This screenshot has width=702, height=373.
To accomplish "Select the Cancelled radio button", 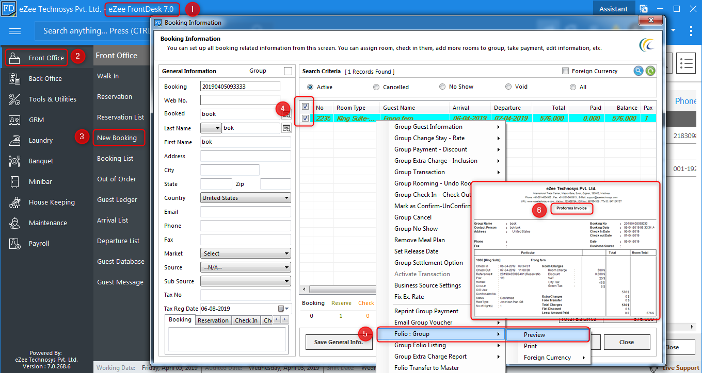I will pos(376,87).
